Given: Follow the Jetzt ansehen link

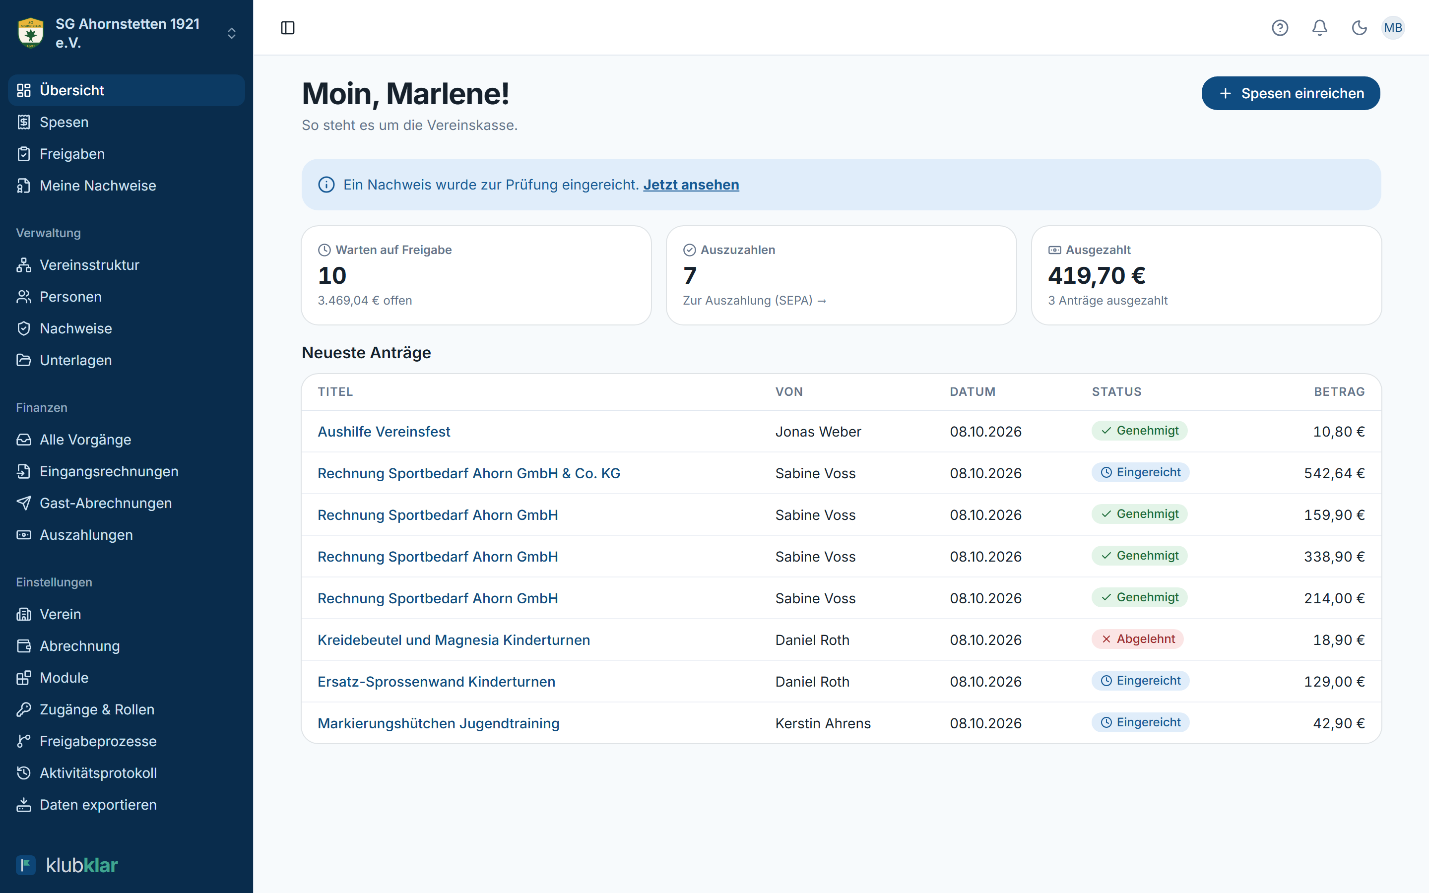Looking at the screenshot, I should tap(691, 185).
